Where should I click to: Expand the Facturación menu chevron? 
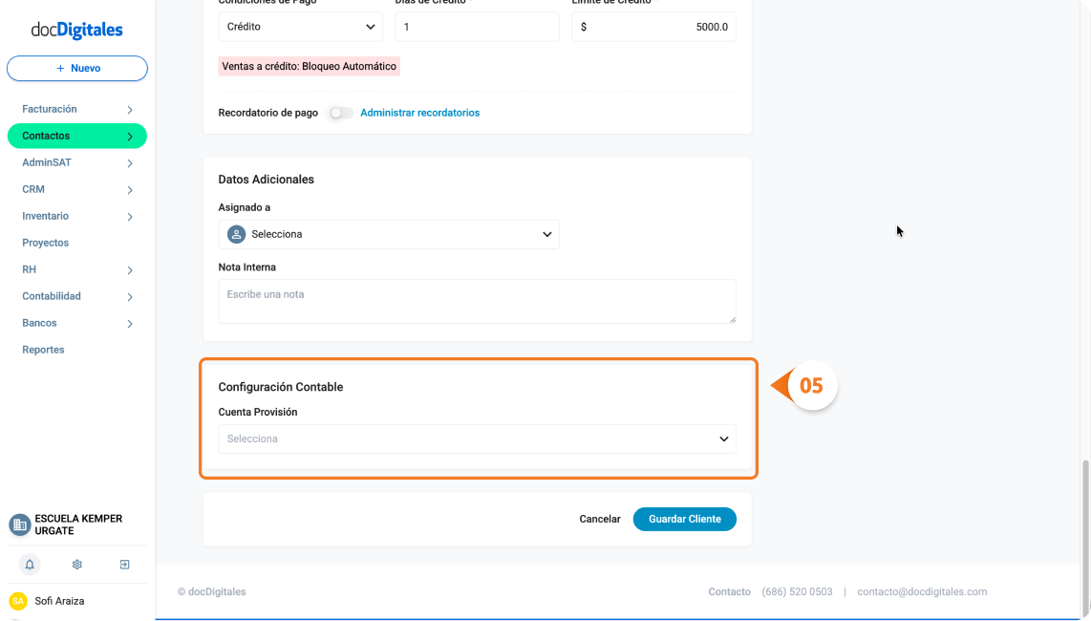[x=129, y=110]
